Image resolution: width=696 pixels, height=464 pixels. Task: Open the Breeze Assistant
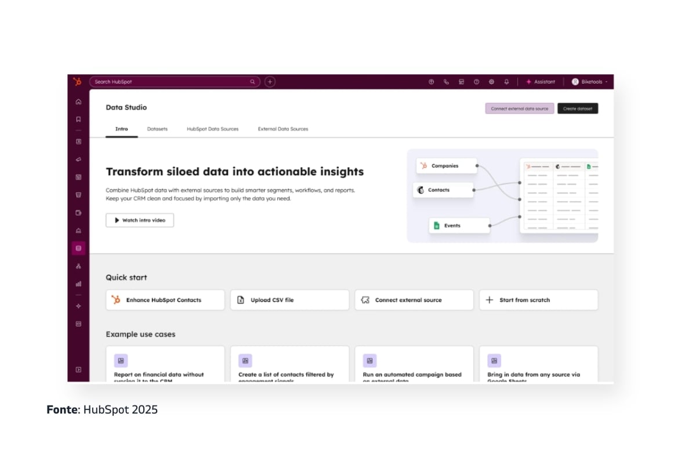(x=541, y=82)
